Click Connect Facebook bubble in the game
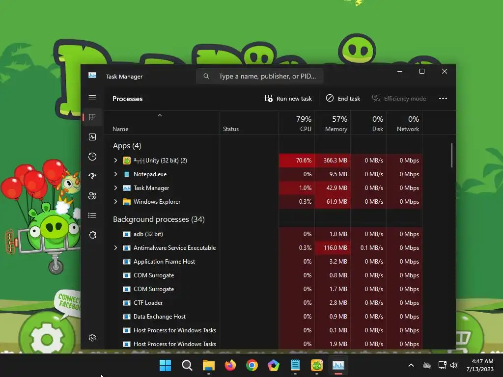Image resolution: width=503 pixels, height=377 pixels. coord(68,303)
